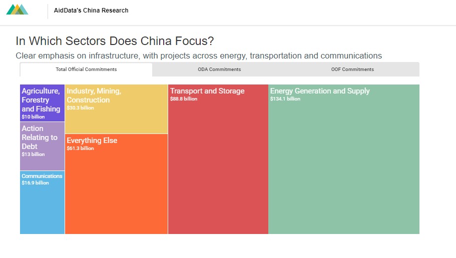
Task: Click the $61.3 billion value label
Action: [80, 148]
